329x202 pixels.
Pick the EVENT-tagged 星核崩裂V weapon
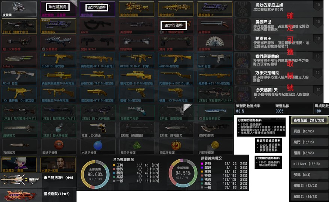pos(58,26)
